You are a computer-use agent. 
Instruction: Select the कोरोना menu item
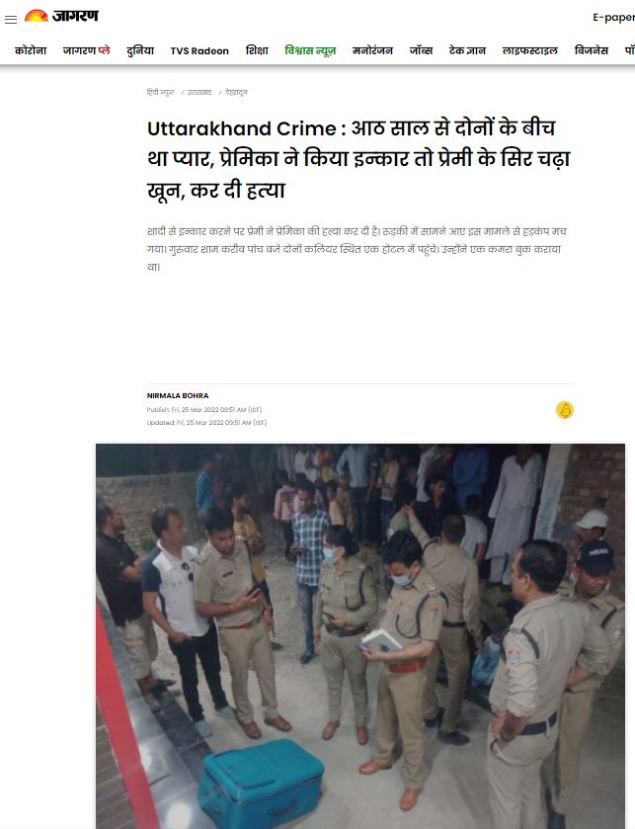coord(31,50)
